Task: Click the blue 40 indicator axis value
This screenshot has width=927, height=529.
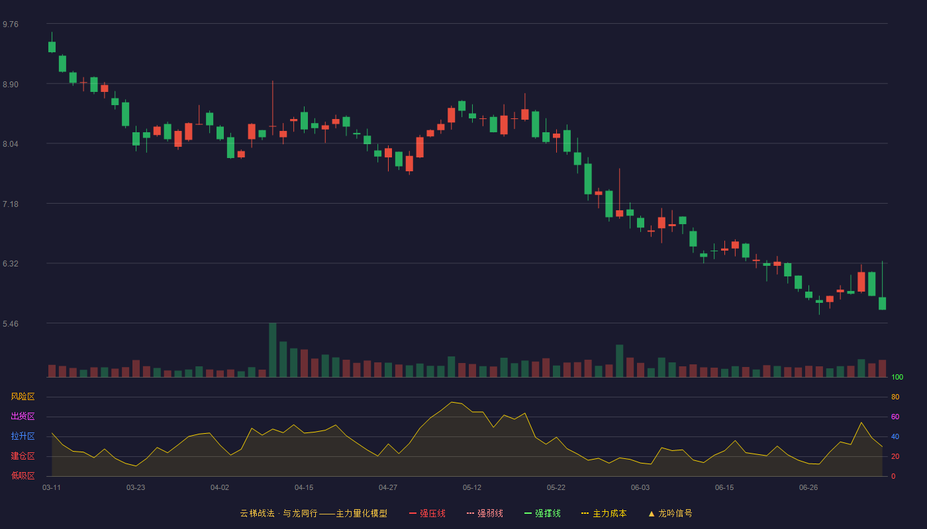Action: 895,437
